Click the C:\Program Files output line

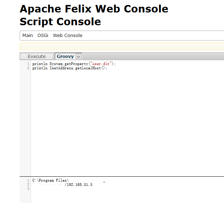pyautogui.click(x=50, y=181)
